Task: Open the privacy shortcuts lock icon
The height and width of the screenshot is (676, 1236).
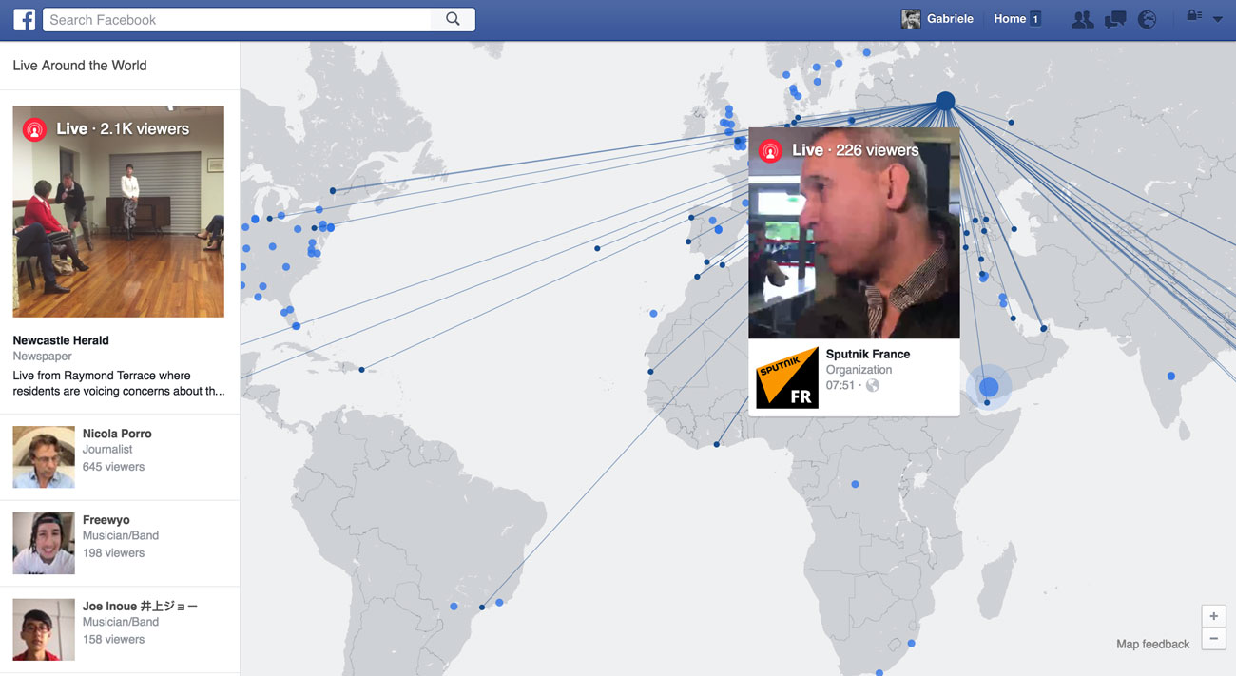Action: point(1193,16)
